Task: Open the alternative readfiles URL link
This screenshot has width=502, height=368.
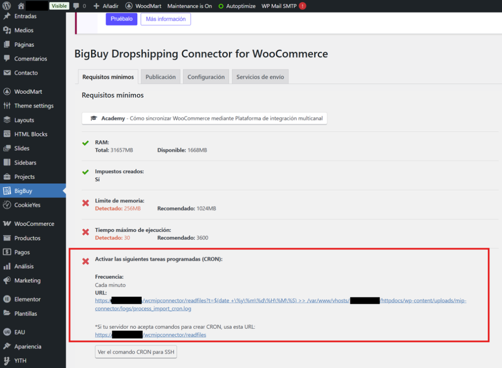Action: click(x=151, y=335)
